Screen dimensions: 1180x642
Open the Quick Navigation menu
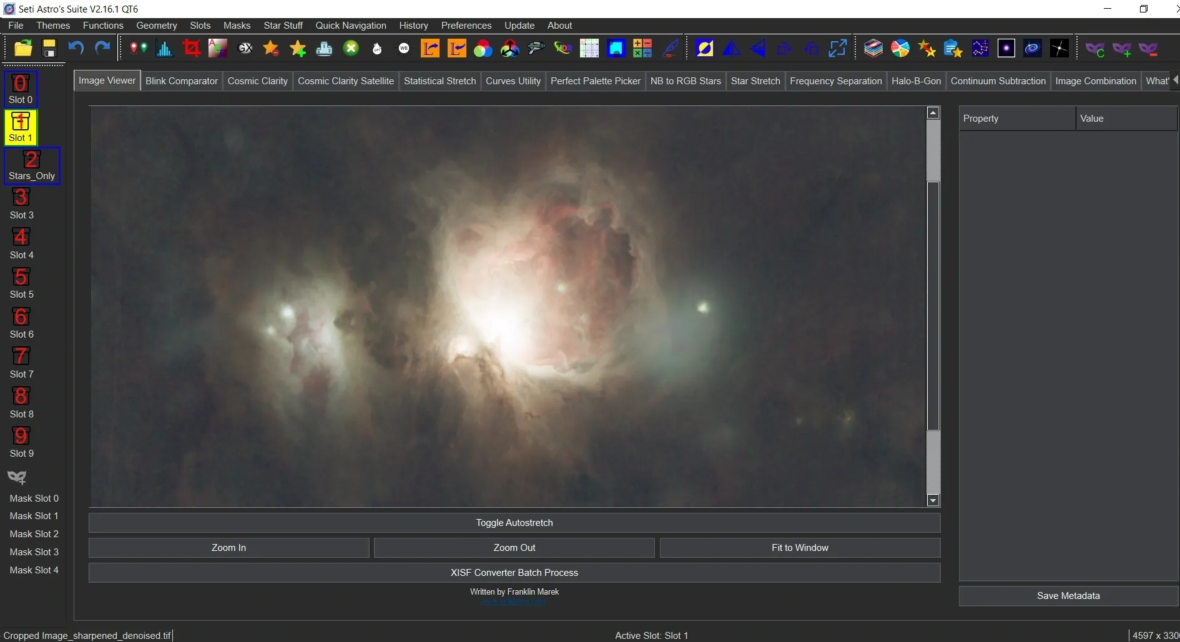[x=351, y=25]
